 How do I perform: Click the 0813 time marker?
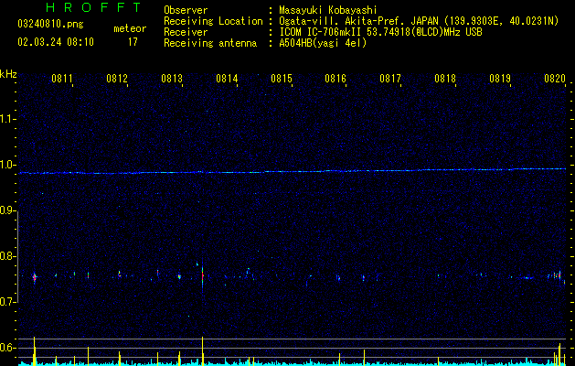tap(172, 78)
